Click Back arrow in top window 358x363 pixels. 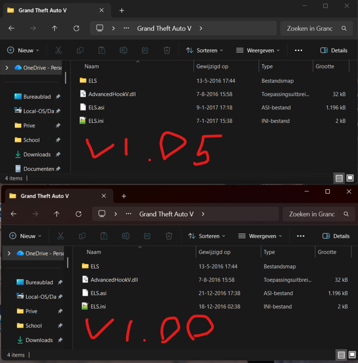click(11, 28)
